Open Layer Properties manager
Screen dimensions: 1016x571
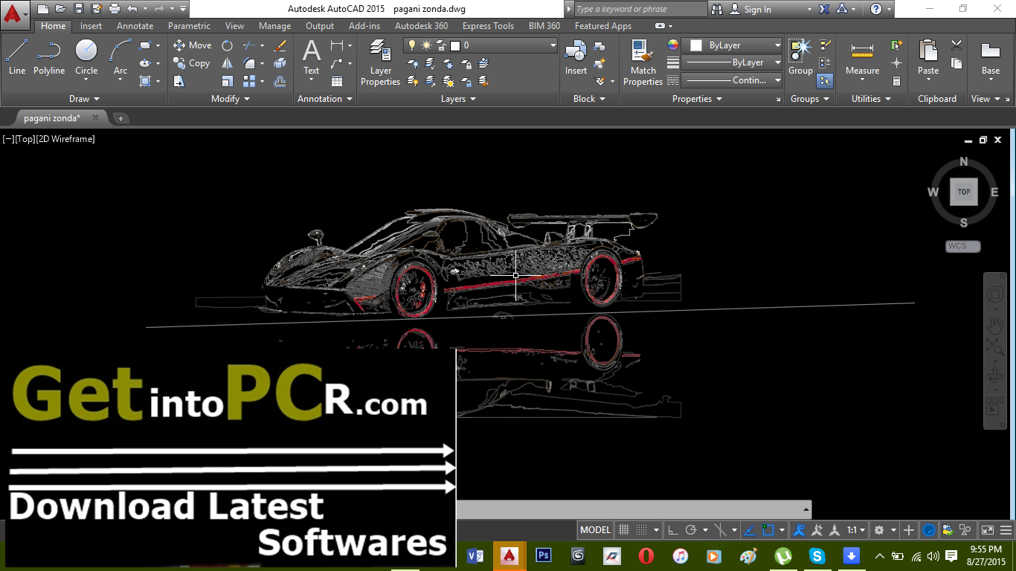click(380, 63)
